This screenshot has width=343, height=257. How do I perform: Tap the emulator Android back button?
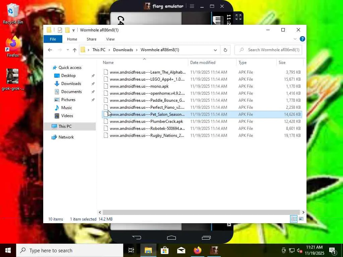[137, 237]
